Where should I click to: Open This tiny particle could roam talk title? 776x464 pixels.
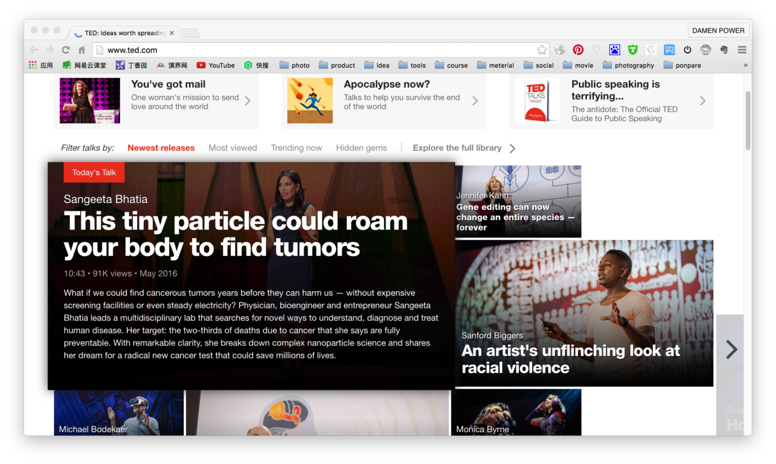[x=236, y=234]
